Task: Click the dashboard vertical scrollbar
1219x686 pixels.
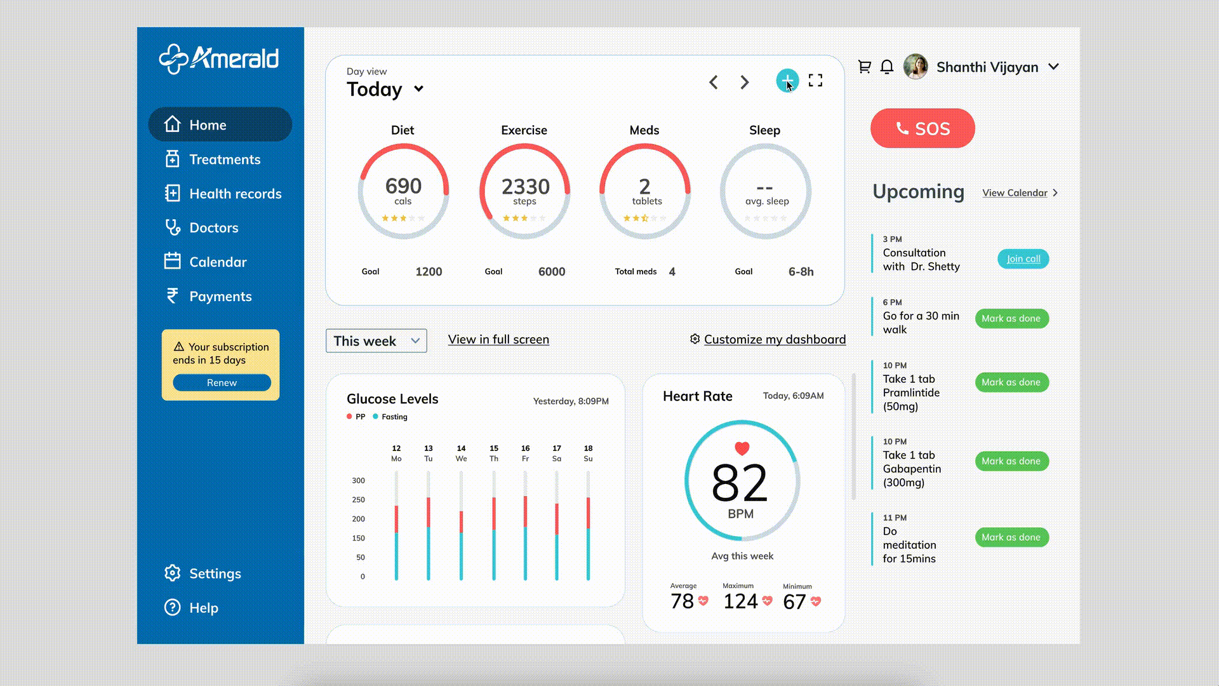Action: click(853, 436)
